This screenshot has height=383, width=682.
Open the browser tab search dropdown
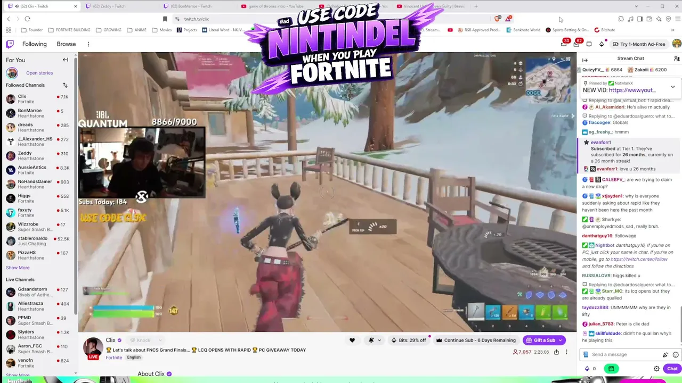(x=636, y=6)
